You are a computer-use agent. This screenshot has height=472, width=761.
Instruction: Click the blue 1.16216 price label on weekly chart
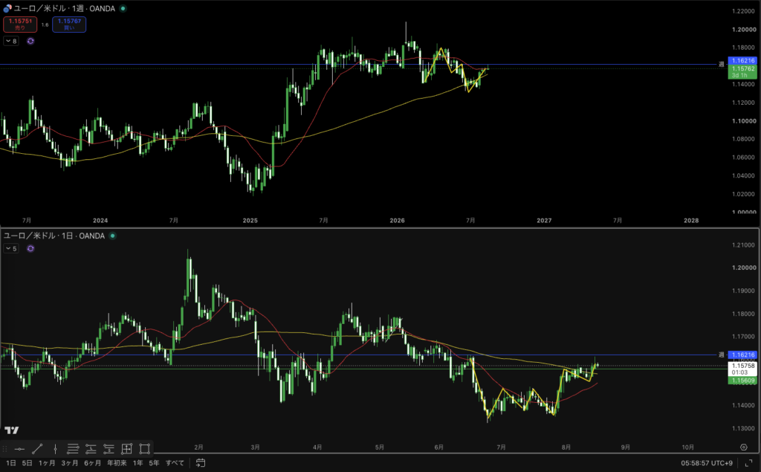coord(742,61)
